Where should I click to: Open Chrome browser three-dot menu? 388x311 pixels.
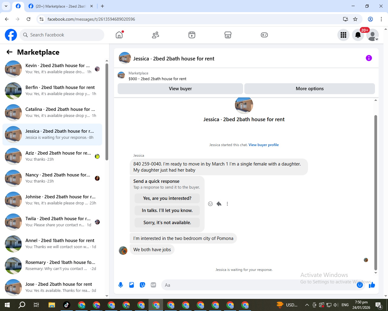(x=381, y=19)
